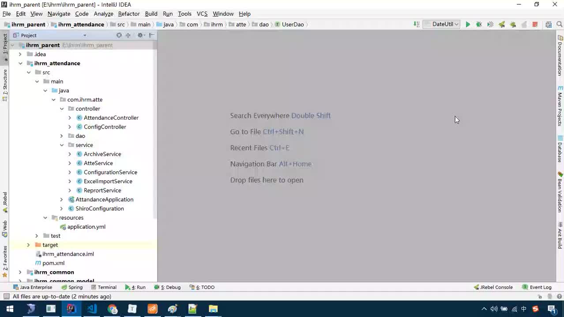Open Maven Projects side panel
The image size is (564, 317).
click(560, 107)
